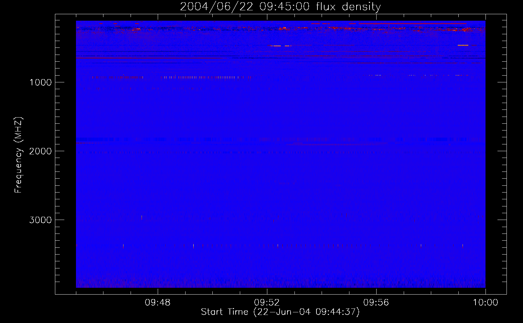Click the "Frequency (MHZ)" axis label
The width and height of the screenshot is (523, 323).
[18, 155]
